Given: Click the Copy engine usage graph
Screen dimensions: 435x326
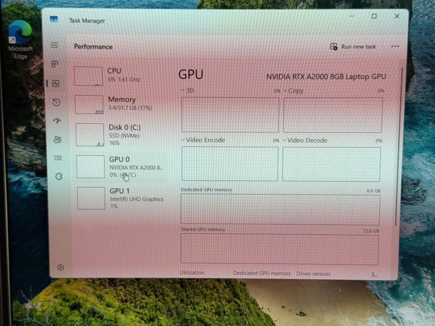Looking at the screenshot, I should pos(333,115).
